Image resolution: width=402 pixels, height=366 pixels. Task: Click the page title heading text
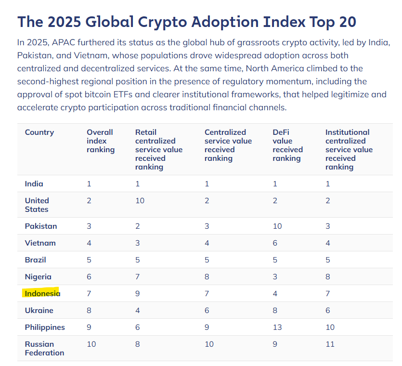tap(187, 22)
